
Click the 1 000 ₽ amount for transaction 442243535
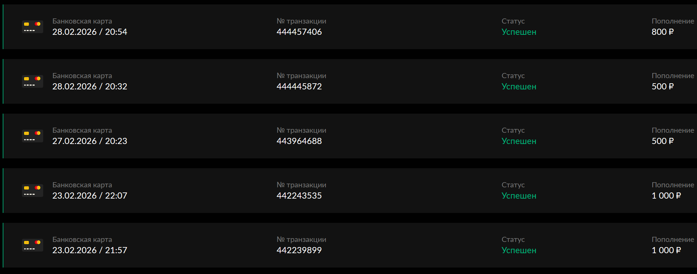click(x=666, y=196)
